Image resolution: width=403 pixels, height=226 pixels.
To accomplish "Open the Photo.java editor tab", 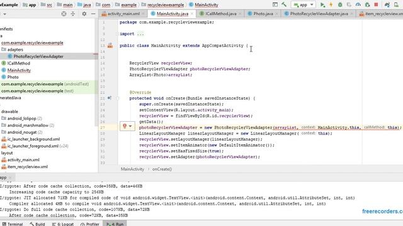I will click(263, 14).
